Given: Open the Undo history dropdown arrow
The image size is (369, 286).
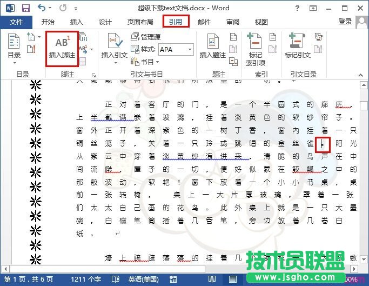Looking at the screenshot, I should pos(50,8).
